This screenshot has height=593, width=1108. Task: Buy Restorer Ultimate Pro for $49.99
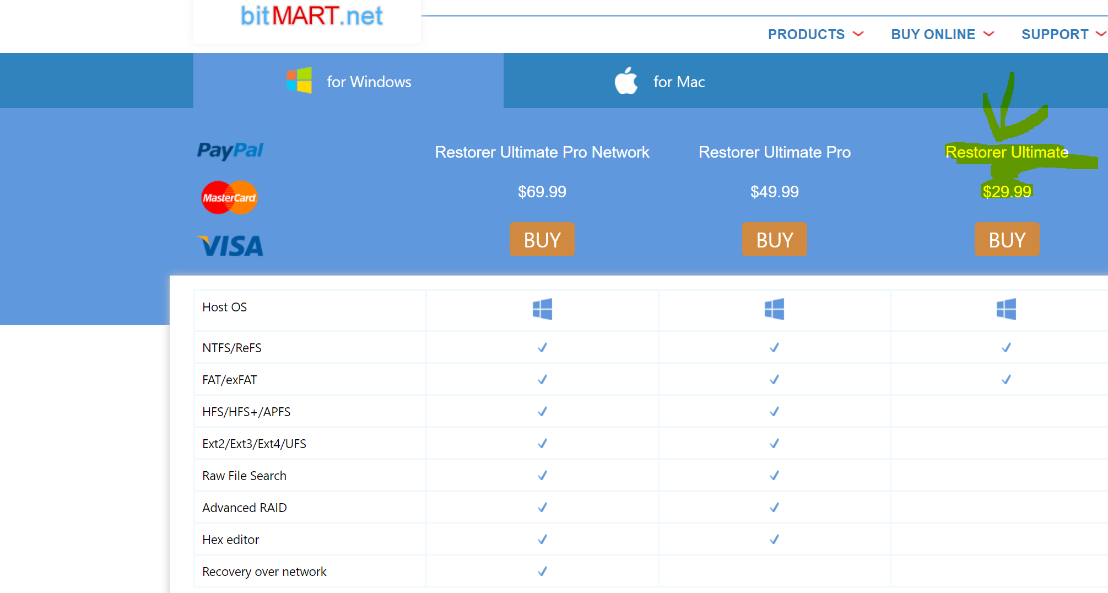tap(774, 240)
